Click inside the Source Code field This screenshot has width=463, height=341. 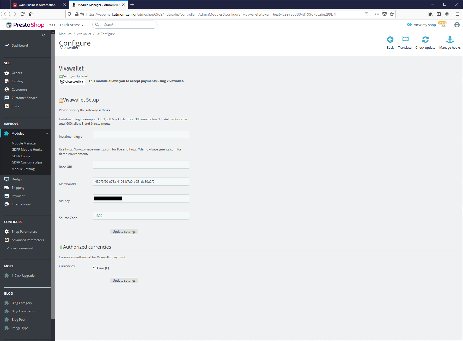pos(141,216)
